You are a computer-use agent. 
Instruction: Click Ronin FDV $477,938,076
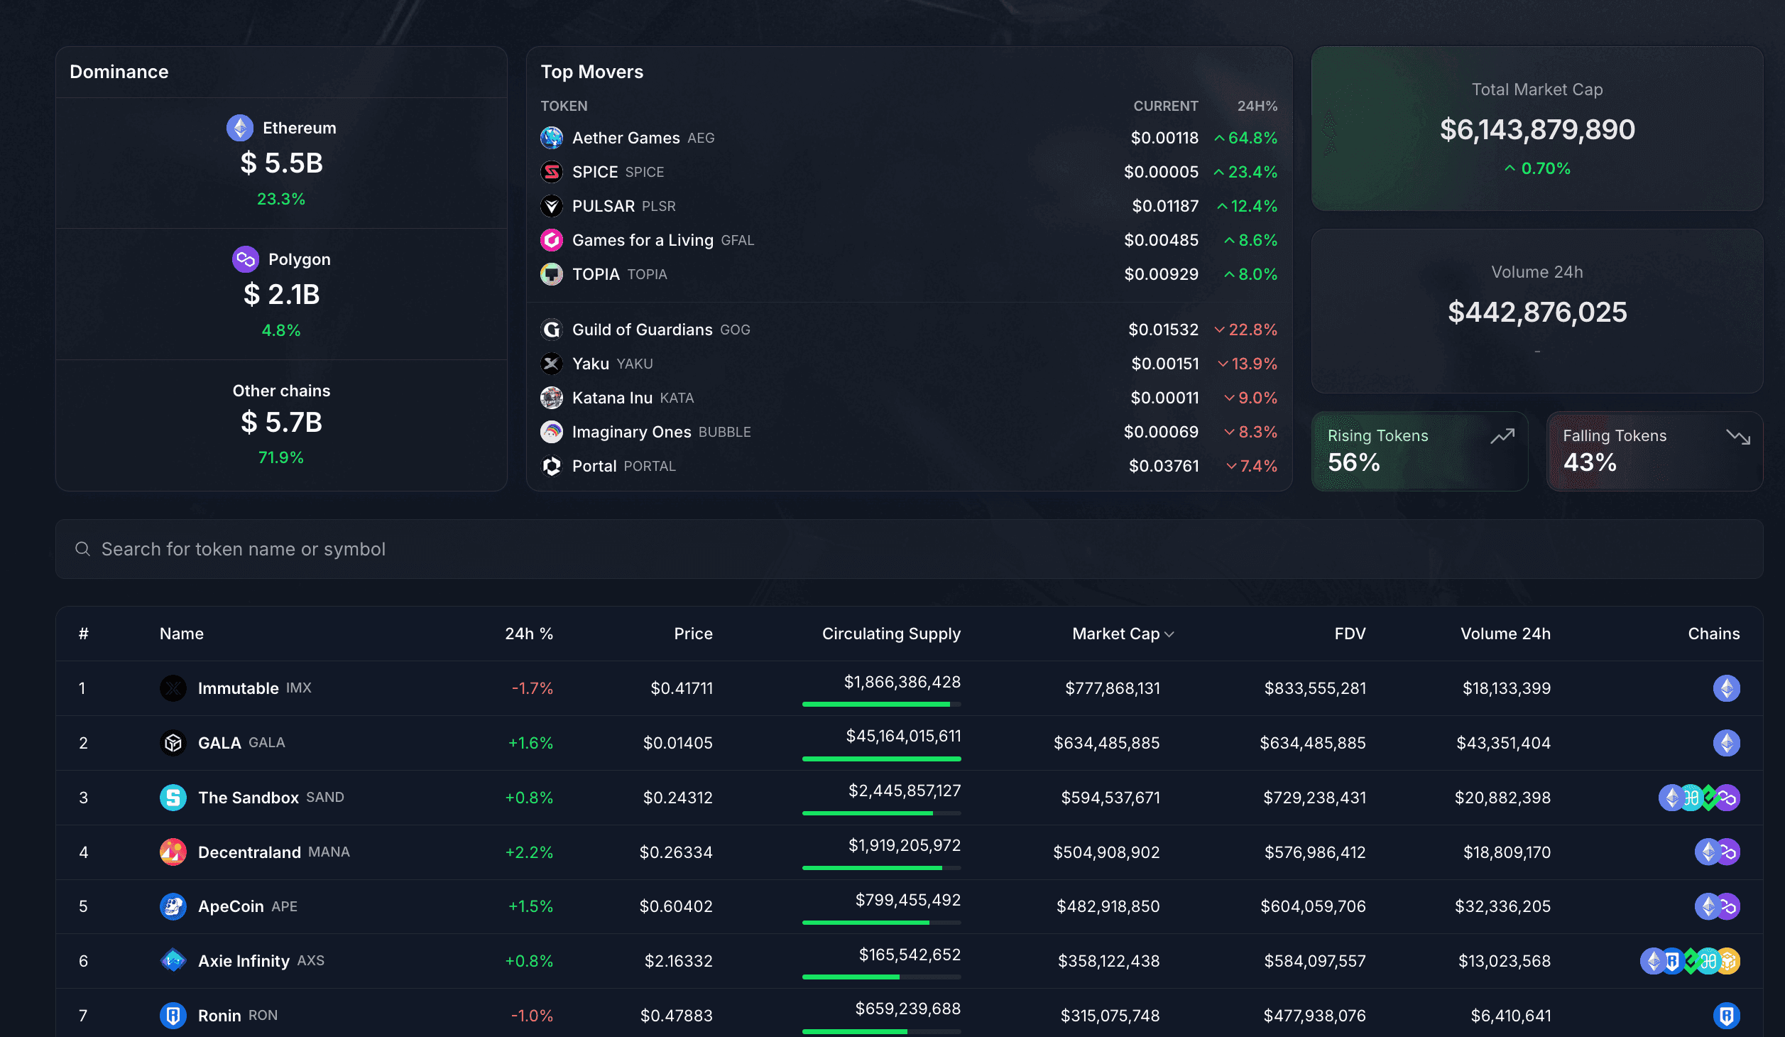[x=1314, y=1016]
